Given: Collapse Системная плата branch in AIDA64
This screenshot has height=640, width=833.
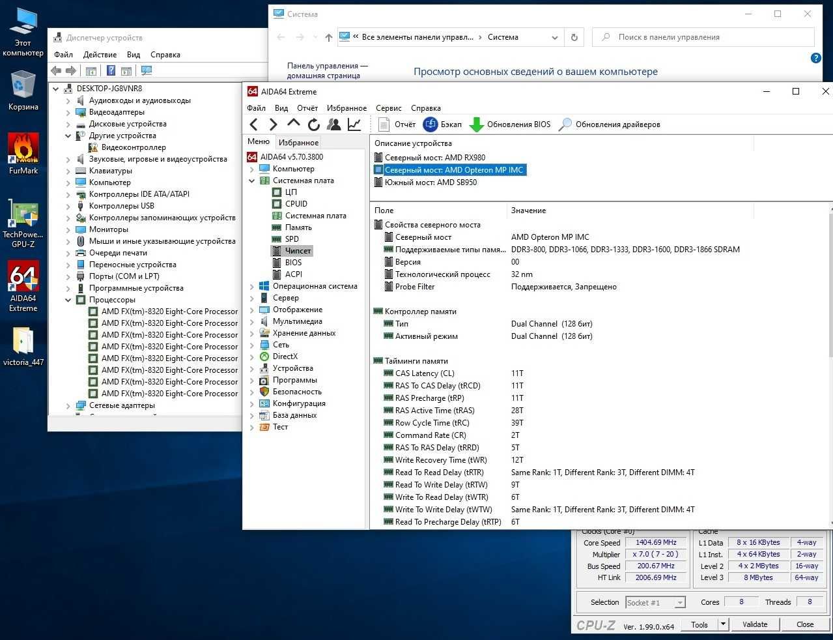Looking at the screenshot, I should pos(252,181).
